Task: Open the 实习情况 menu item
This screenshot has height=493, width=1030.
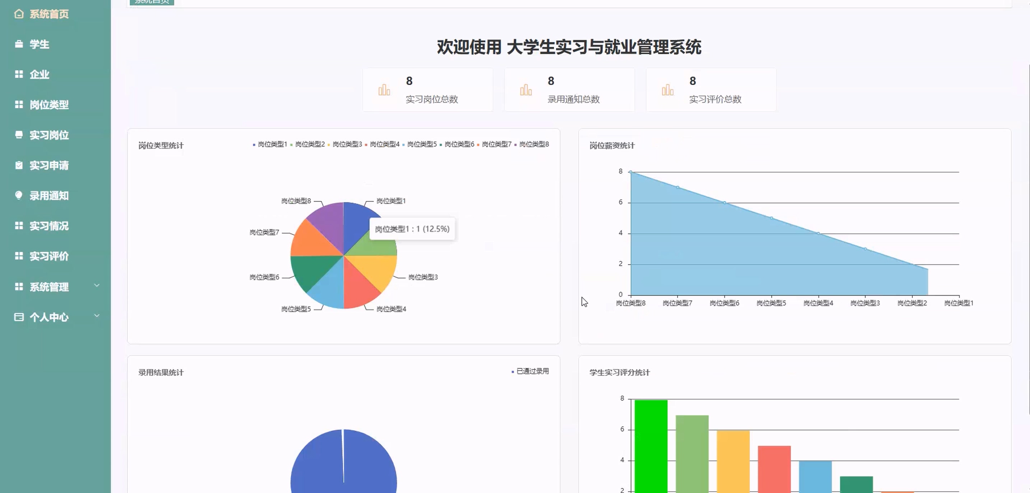Action: point(49,226)
